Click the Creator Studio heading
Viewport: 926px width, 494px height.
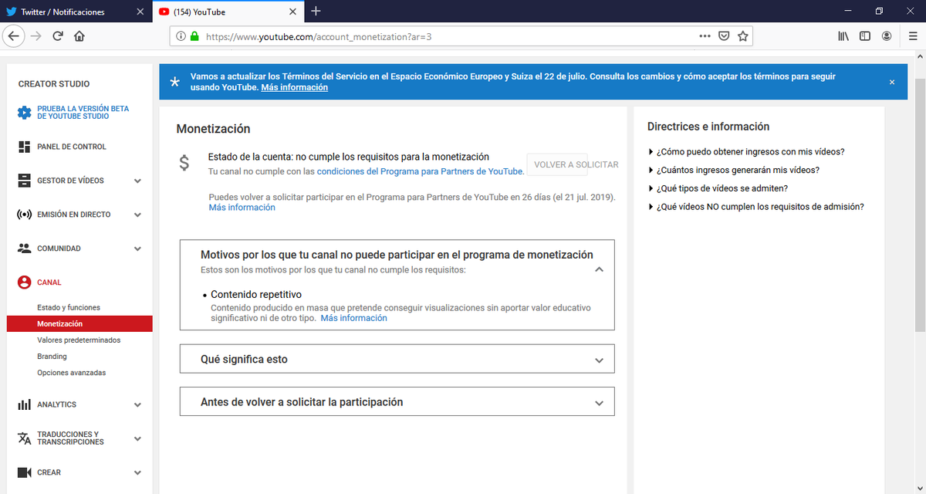click(54, 84)
